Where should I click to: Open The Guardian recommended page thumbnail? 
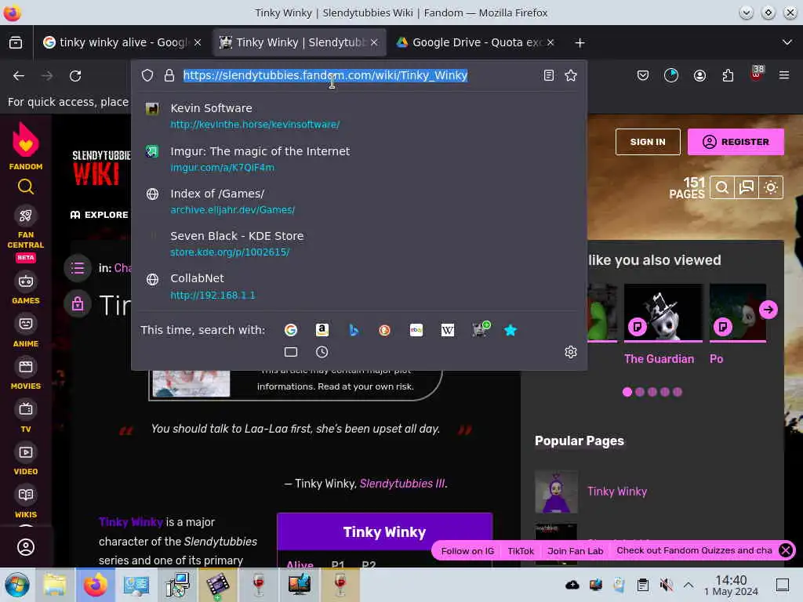(x=663, y=313)
